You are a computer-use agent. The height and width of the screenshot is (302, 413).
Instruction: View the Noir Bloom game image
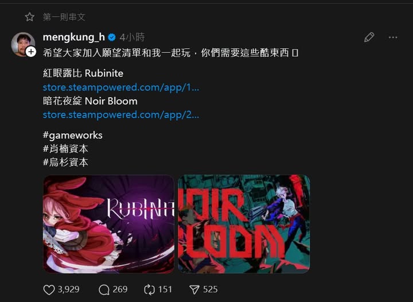[244, 224]
